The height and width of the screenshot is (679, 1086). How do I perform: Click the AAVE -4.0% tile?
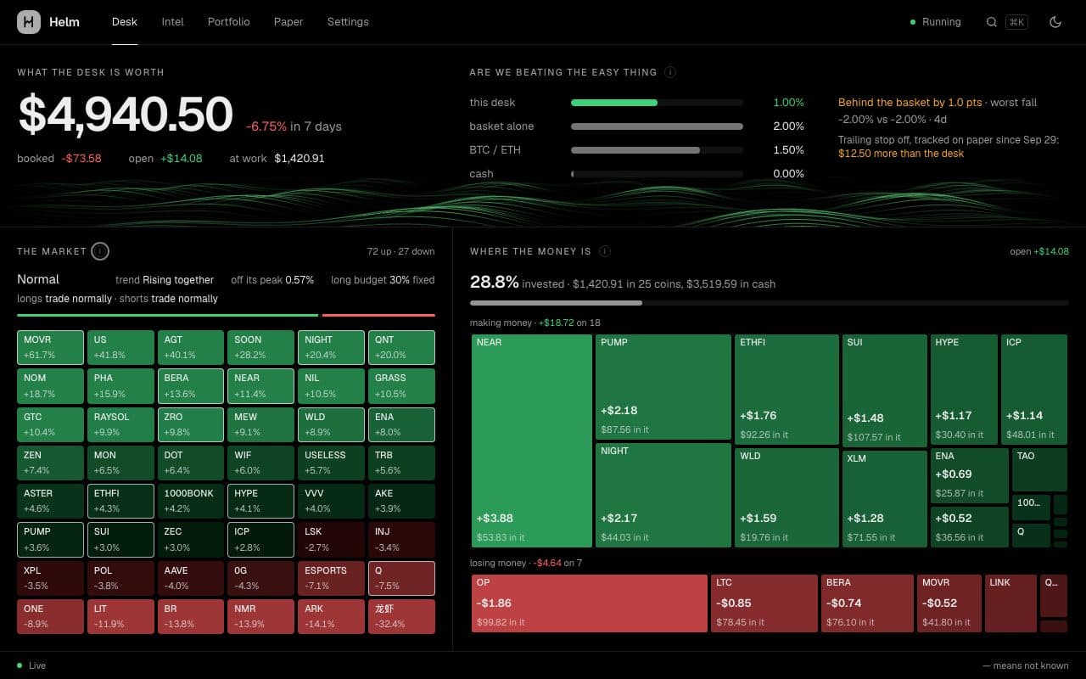[x=191, y=578]
